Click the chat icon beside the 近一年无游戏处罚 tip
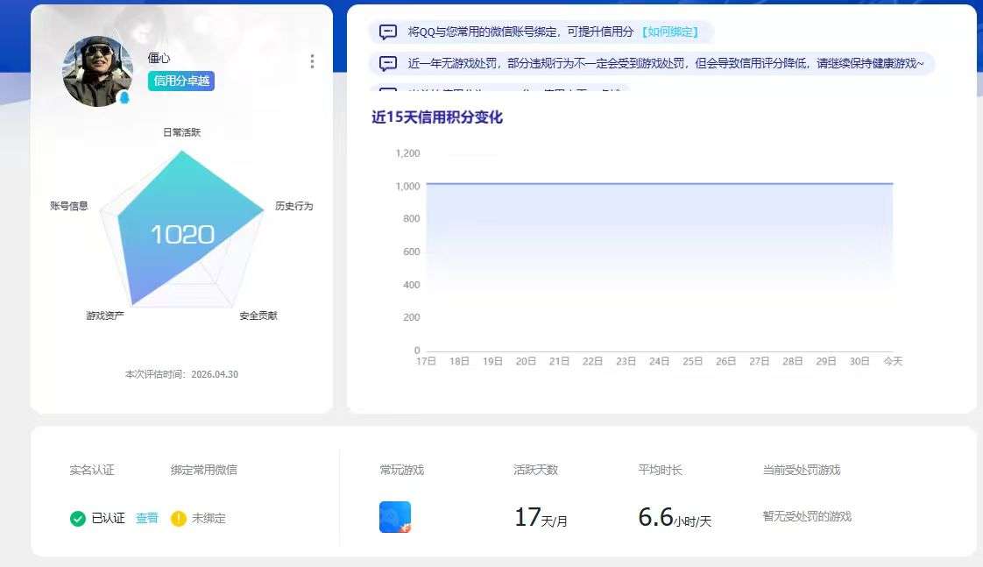Image resolution: width=983 pixels, height=567 pixels. (388, 63)
